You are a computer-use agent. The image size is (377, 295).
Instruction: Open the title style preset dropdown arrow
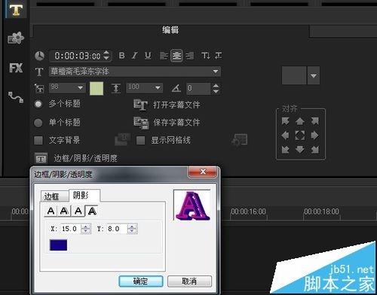pos(314,75)
